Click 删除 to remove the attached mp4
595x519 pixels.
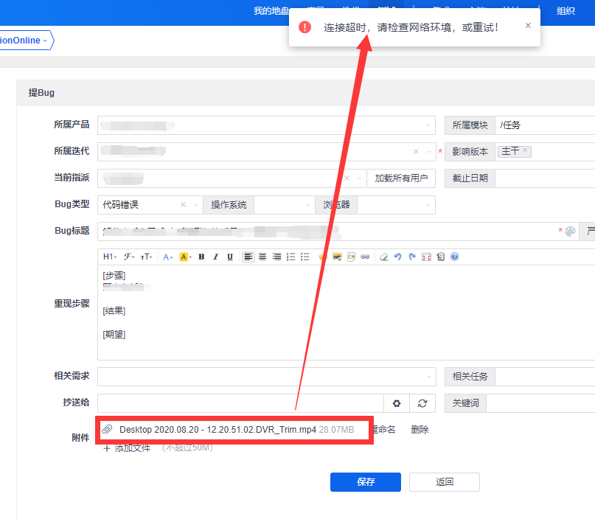point(420,430)
